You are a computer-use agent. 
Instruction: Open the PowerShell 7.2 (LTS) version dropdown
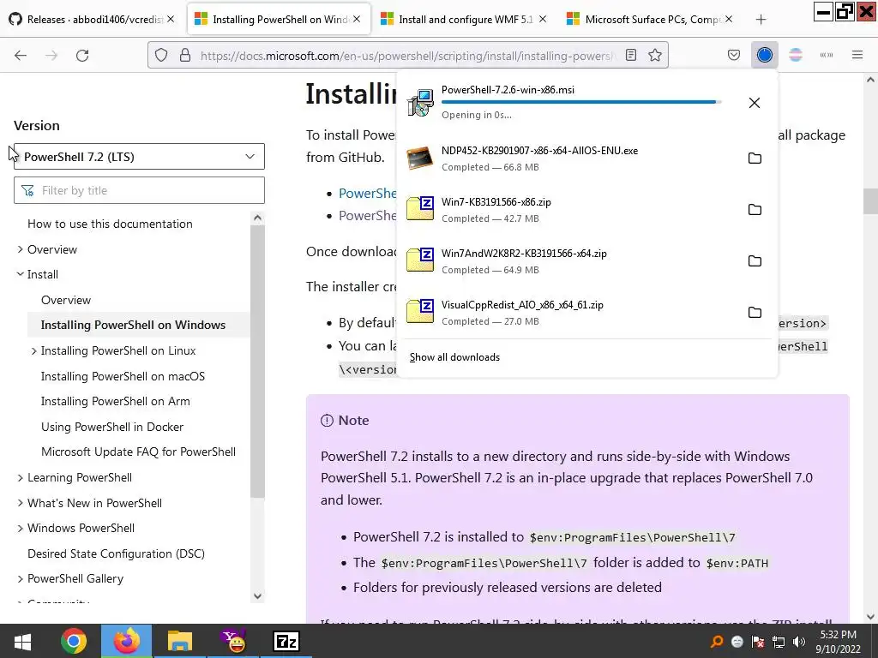pos(139,157)
